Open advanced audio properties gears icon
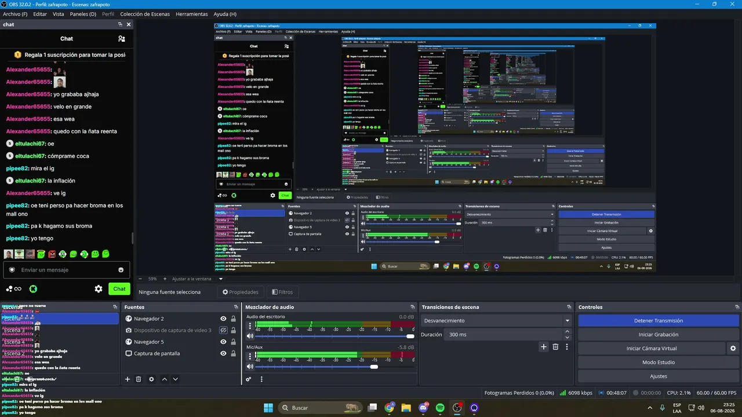 click(x=249, y=379)
